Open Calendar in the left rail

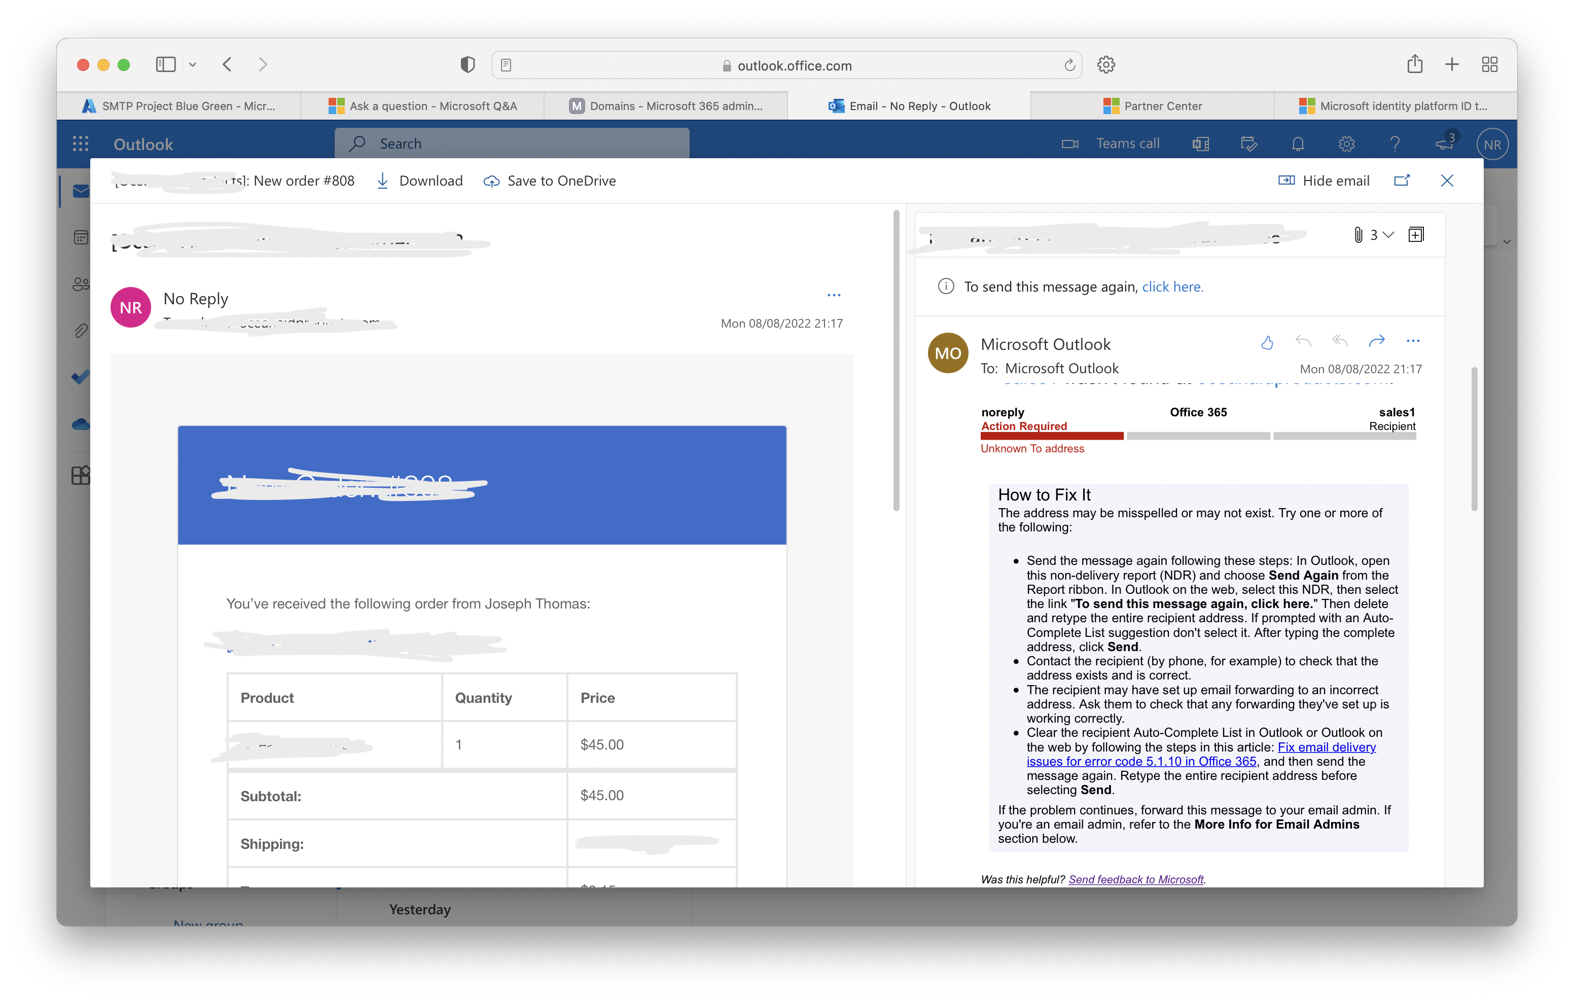coord(81,237)
